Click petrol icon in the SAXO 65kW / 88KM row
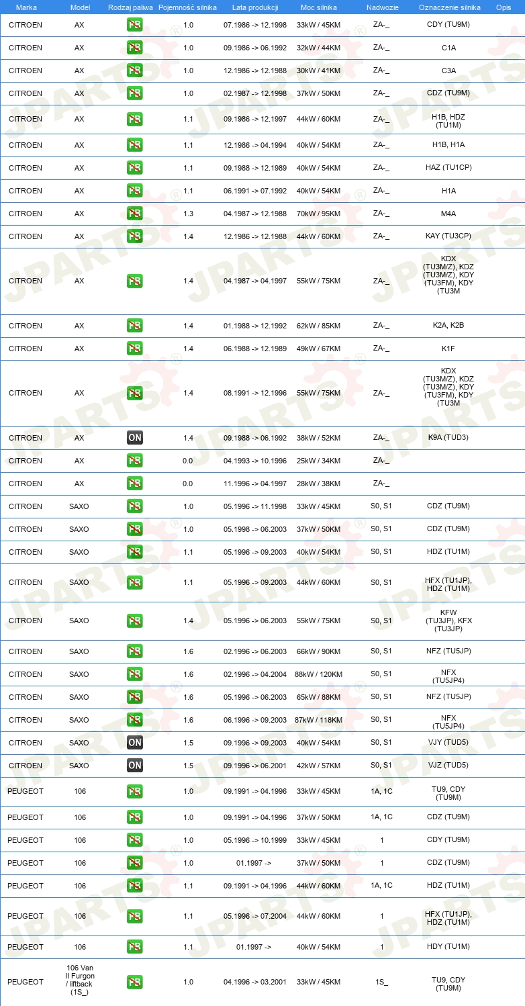 134,697
